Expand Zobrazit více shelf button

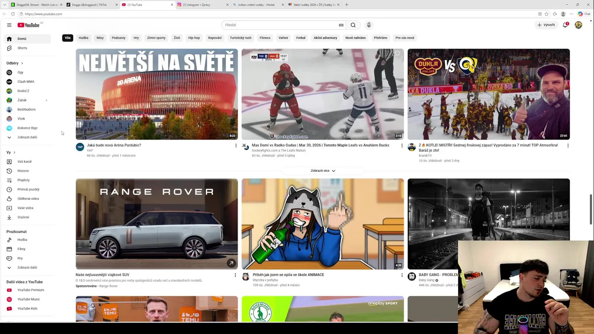coord(323,171)
